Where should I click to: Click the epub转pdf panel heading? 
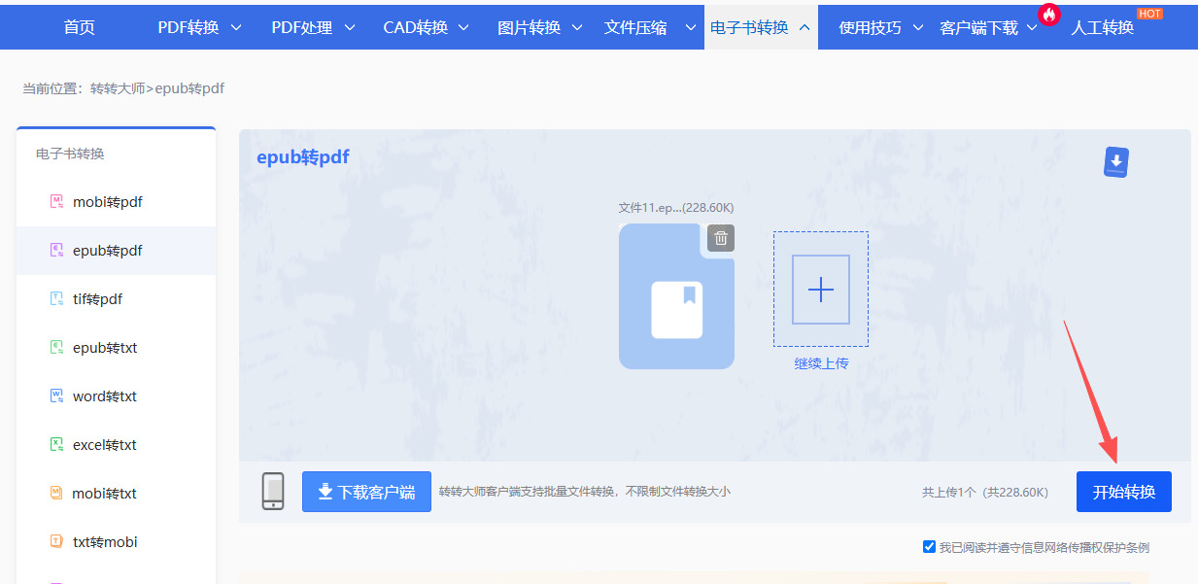pyautogui.click(x=303, y=156)
